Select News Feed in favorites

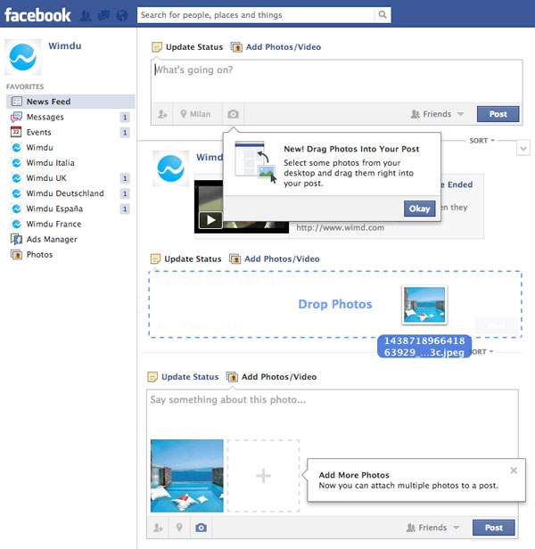(70, 102)
